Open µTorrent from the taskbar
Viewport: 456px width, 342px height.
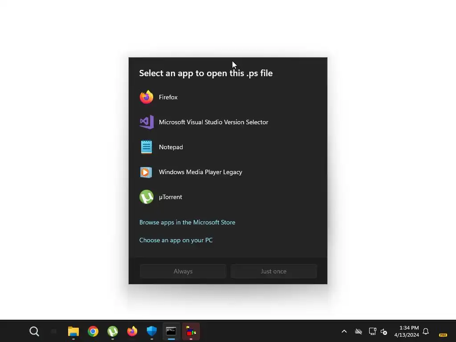113,331
